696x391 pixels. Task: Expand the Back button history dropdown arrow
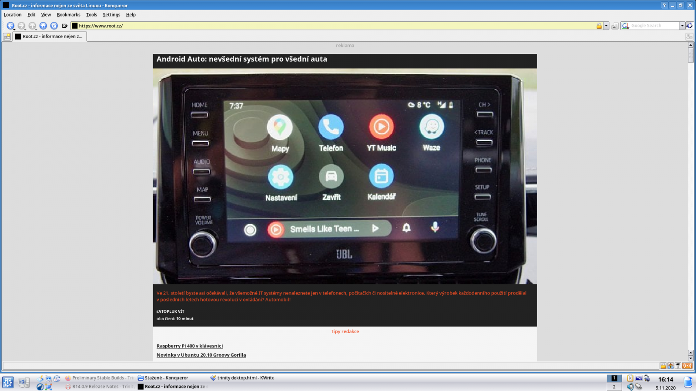coord(14,29)
